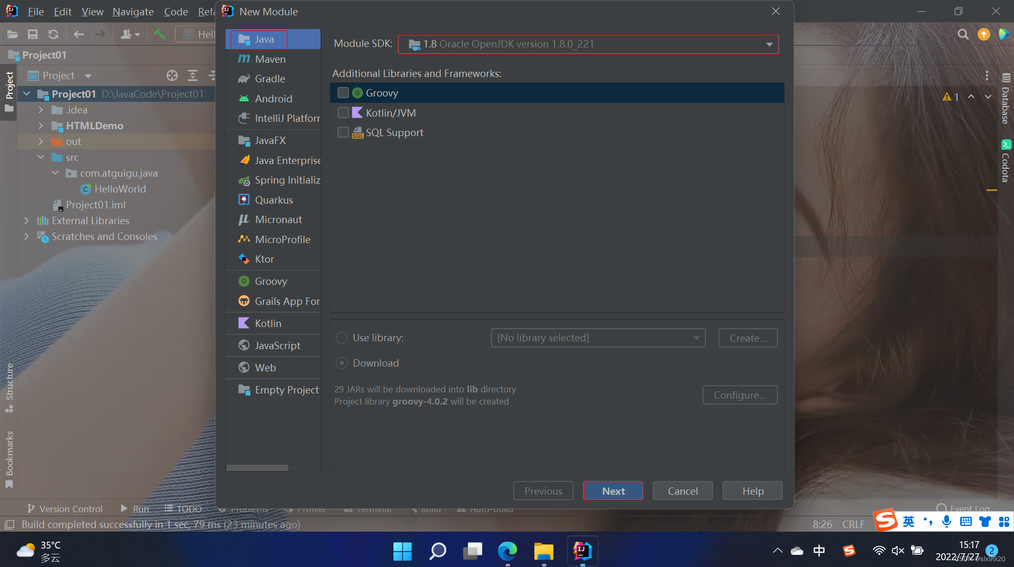Expand External Libraries node
The width and height of the screenshot is (1014, 567).
(26, 220)
